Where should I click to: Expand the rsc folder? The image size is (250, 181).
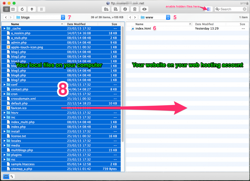(5, 159)
